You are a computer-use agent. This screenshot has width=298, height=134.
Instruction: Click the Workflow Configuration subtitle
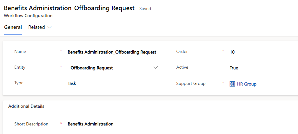click(28, 16)
